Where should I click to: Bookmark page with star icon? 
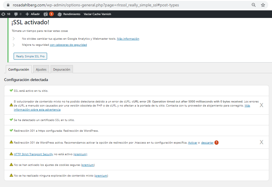coord(263,5)
